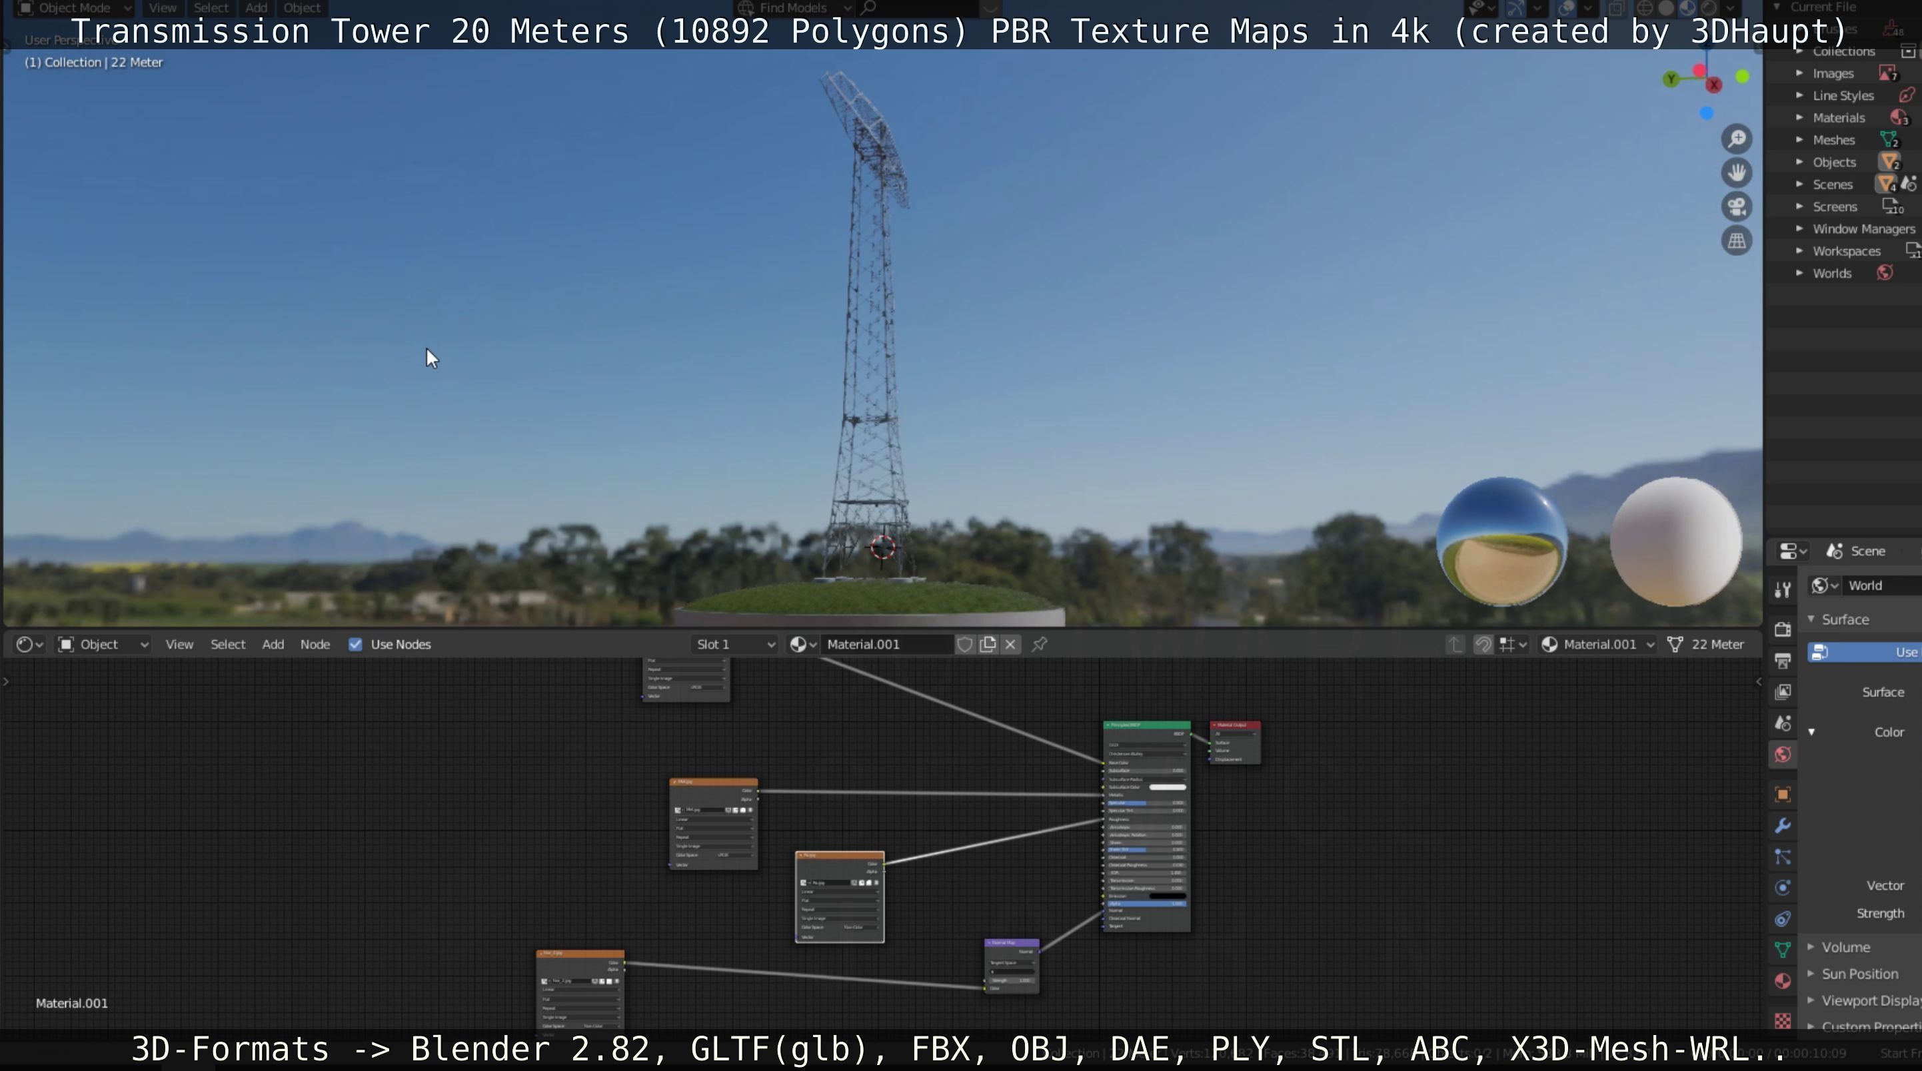
Task: Open Modifiers properties wrench tab
Action: click(1783, 826)
